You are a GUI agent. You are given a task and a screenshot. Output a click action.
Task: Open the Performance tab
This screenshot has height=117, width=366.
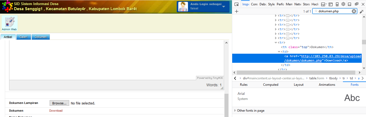pyautogui.click(x=280, y=4)
